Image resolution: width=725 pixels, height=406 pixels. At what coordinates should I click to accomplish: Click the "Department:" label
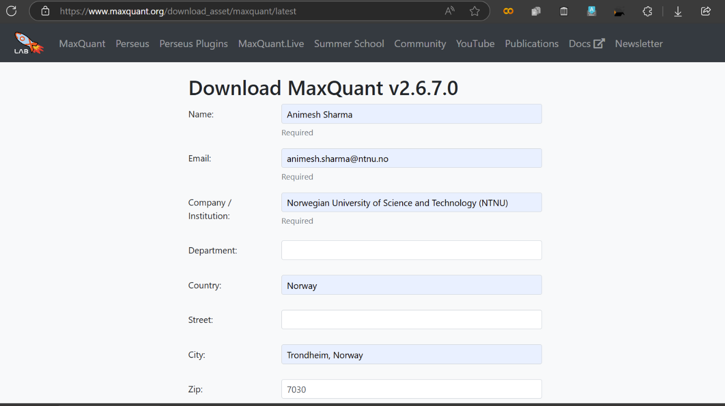click(x=213, y=251)
